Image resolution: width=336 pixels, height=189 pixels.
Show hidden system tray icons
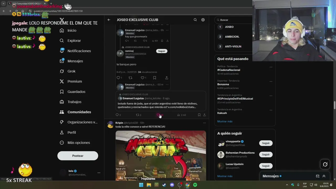tap(287, 185)
